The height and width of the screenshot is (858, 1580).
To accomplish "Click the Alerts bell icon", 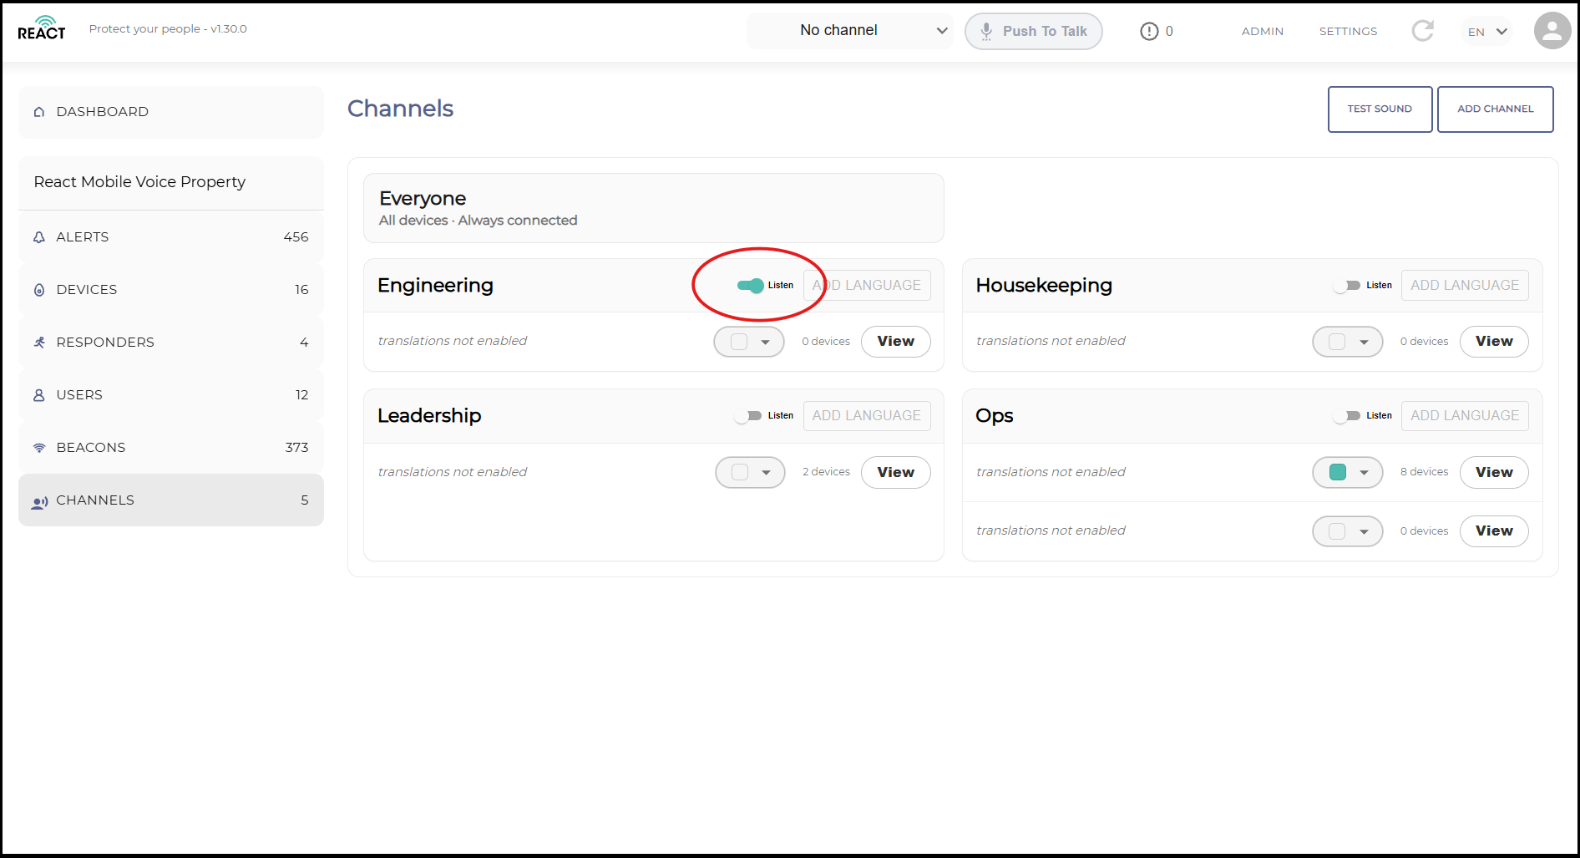I will coord(39,237).
